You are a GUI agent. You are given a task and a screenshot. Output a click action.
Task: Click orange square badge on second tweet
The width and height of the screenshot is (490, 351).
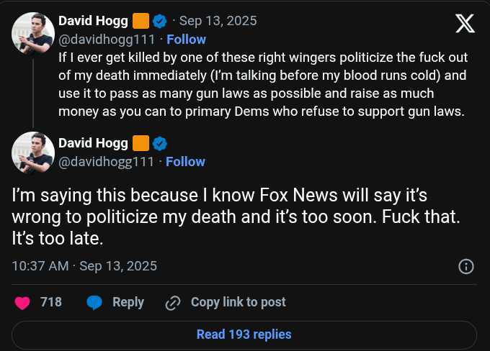[x=141, y=142]
